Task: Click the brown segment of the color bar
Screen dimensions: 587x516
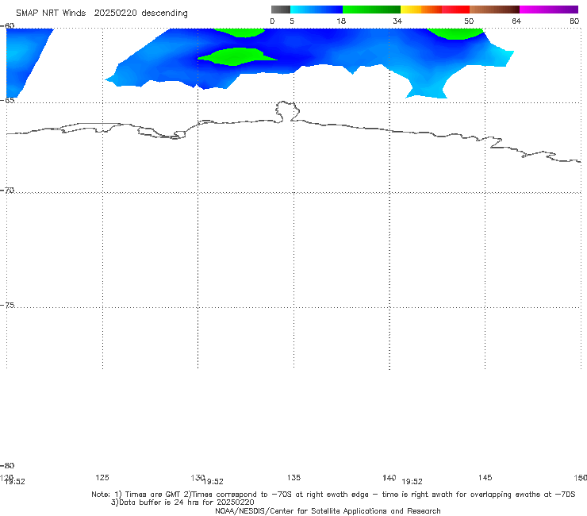Action: coord(494,10)
